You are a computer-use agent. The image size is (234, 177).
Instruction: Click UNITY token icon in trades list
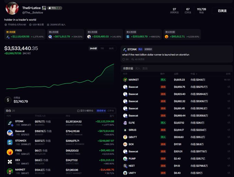coord(125,173)
